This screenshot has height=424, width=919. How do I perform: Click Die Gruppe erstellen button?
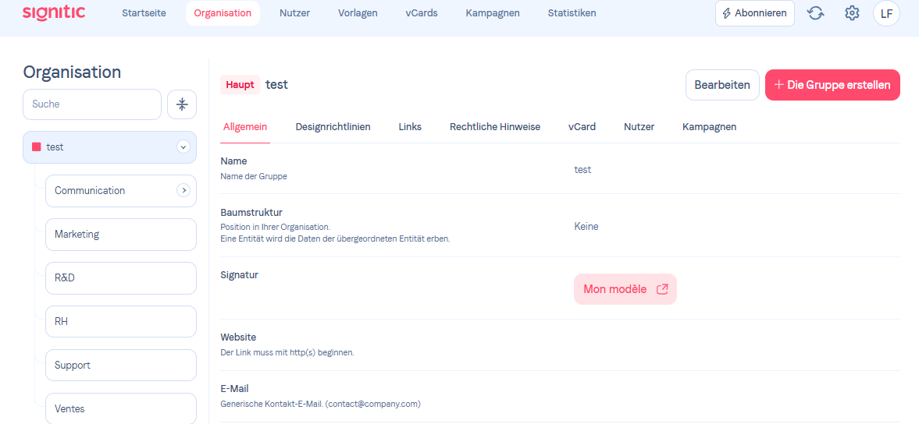point(832,85)
